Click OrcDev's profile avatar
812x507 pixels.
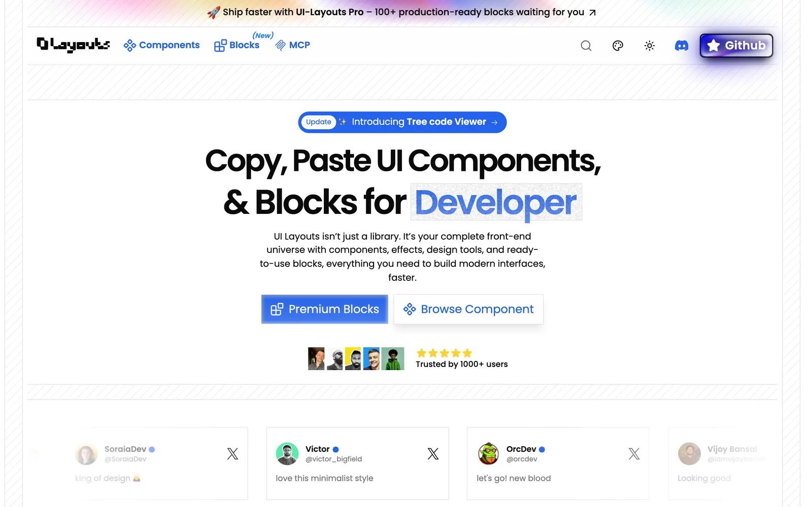tap(488, 454)
